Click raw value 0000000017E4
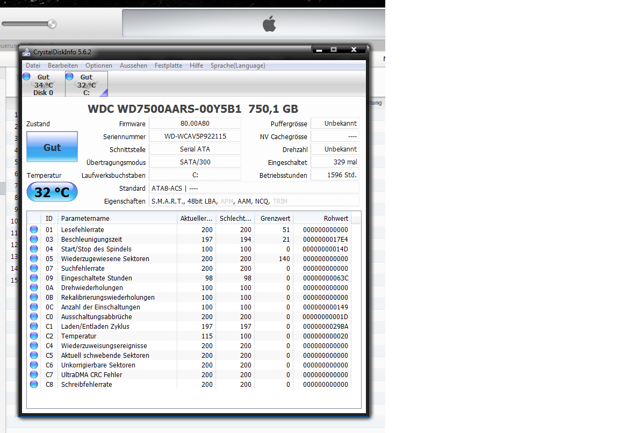This screenshot has height=433, width=619. (325, 239)
